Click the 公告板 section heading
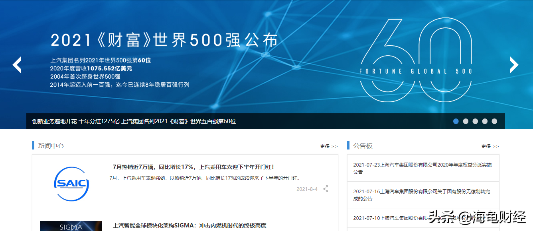Viewport: 533px width, 231px height. [363, 146]
